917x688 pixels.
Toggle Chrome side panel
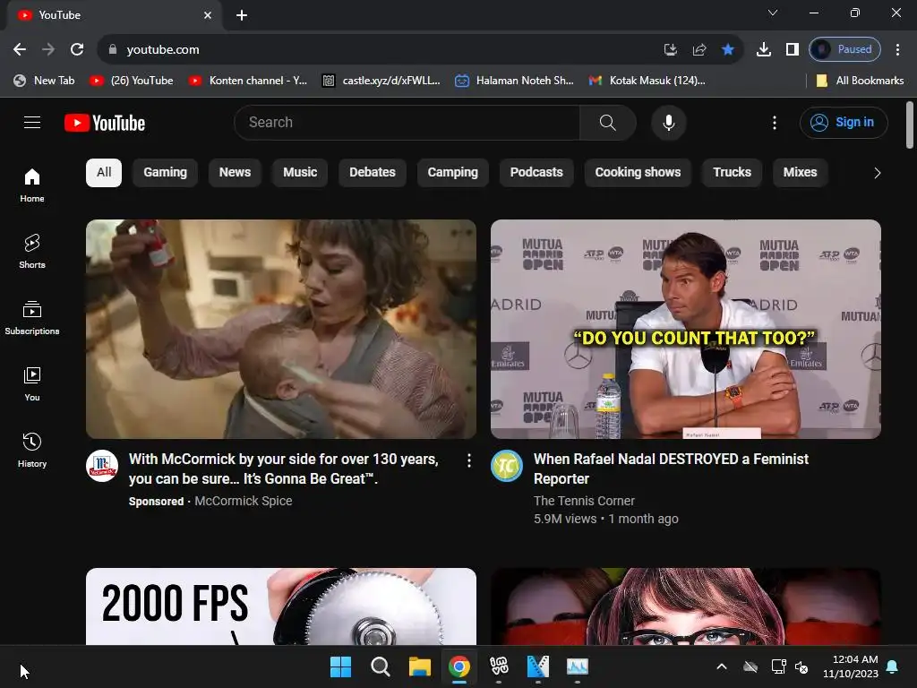click(793, 50)
